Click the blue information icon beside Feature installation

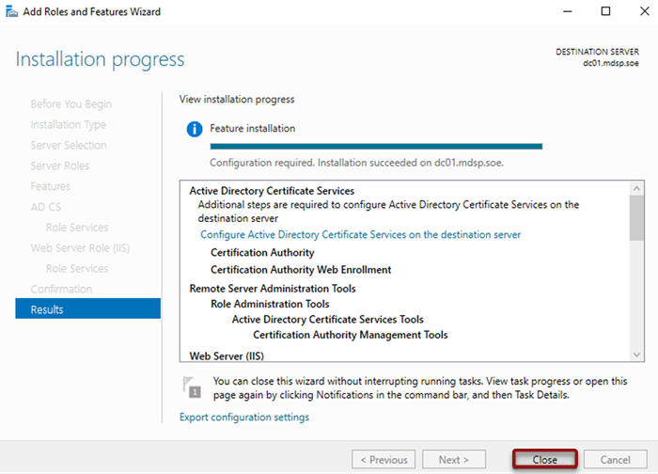(195, 129)
